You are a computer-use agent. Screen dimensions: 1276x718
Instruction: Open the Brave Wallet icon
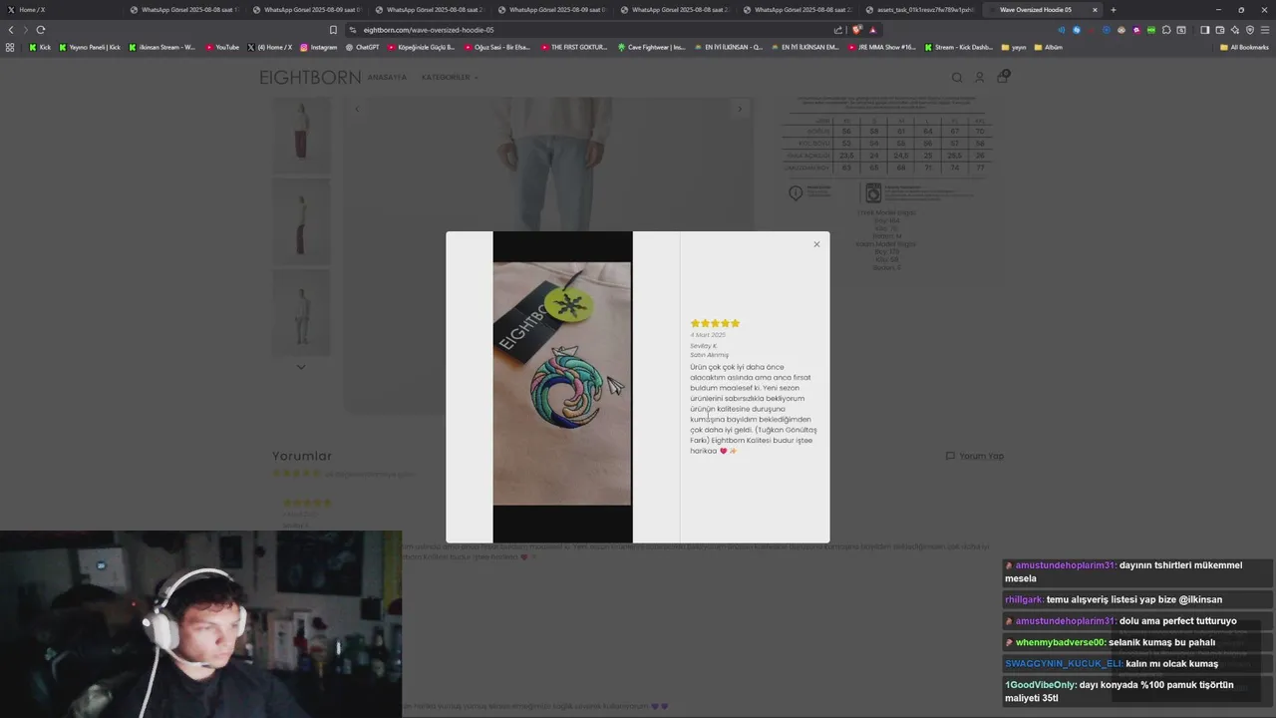[x=1219, y=30]
